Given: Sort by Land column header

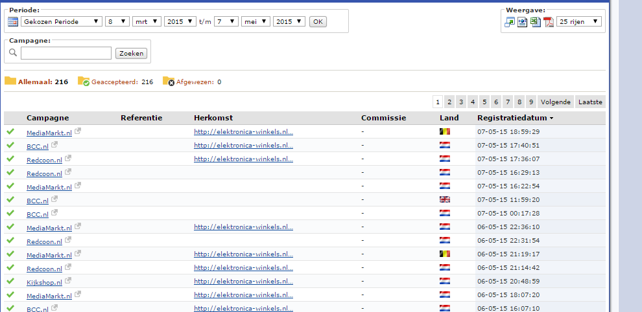Looking at the screenshot, I should [449, 118].
